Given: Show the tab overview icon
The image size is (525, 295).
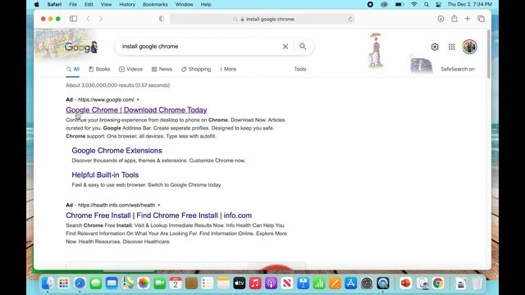Looking at the screenshot, I should [482, 19].
